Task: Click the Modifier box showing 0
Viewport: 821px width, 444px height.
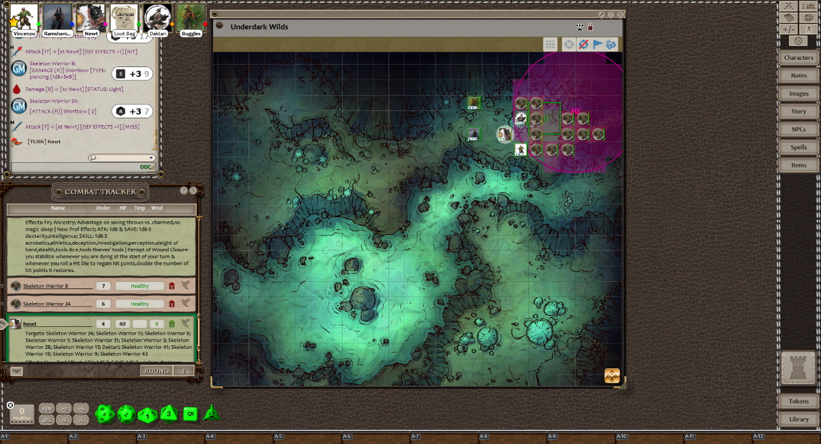Action: point(22,414)
